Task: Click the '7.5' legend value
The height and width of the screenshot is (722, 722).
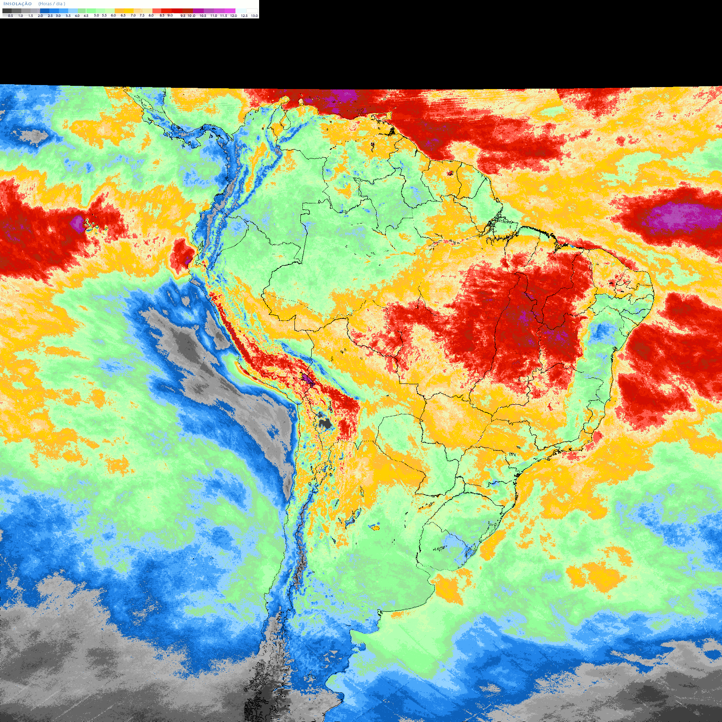Action: click(x=142, y=15)
